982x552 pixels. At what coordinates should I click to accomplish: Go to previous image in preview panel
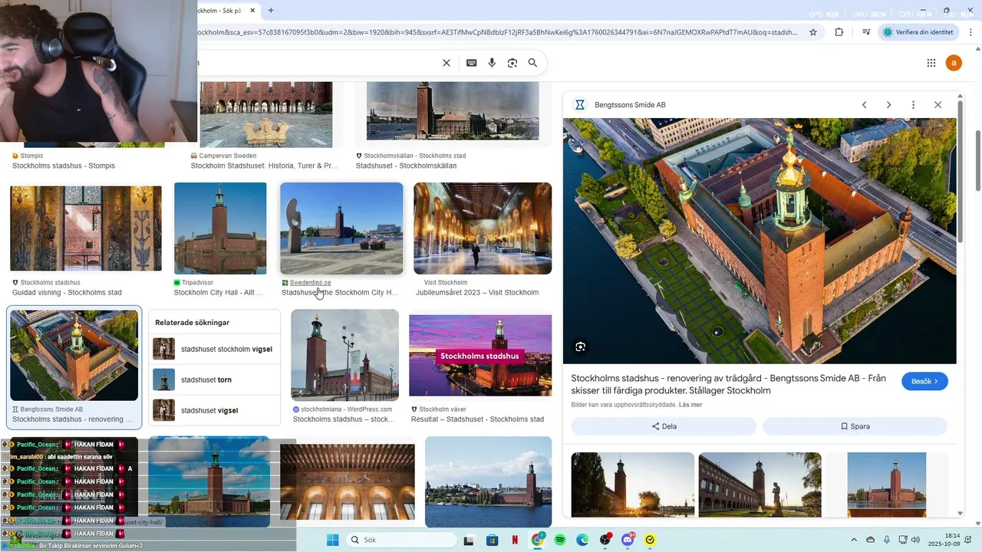(864, 105)
